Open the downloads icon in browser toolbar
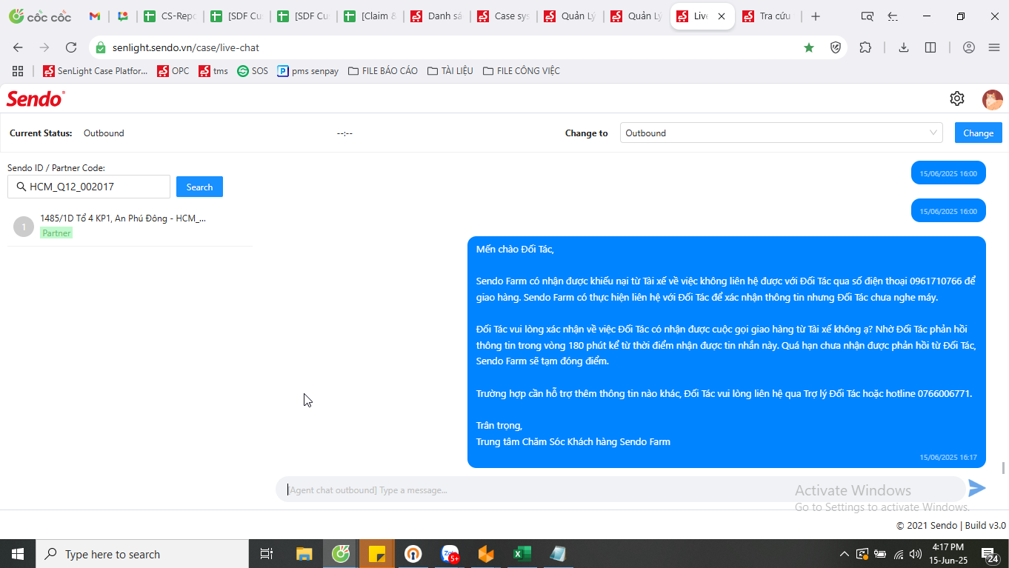Viewport: 1009px width, 568px height. [x=904, y=47]
